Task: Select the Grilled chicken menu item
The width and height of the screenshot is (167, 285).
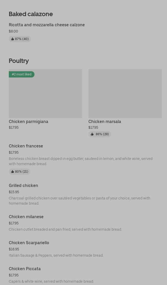Action: (23, 186)
